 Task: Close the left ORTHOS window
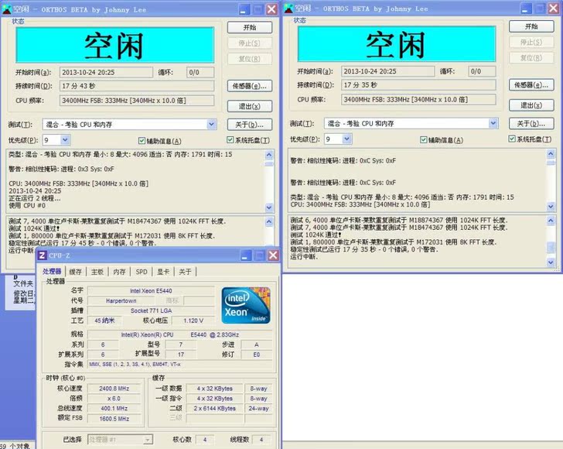point(271,9)
